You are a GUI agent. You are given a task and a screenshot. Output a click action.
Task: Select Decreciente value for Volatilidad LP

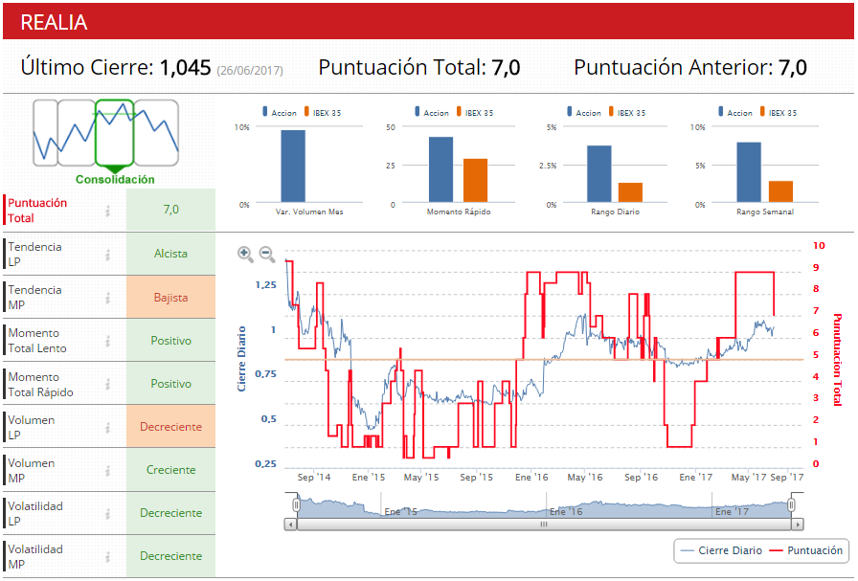click(170, 514)
